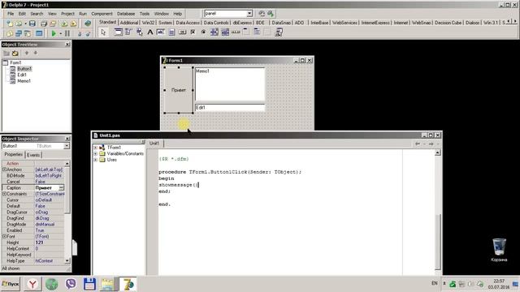Pick the ListBox component in palette

pyautogui.click(x=214, y=32)
